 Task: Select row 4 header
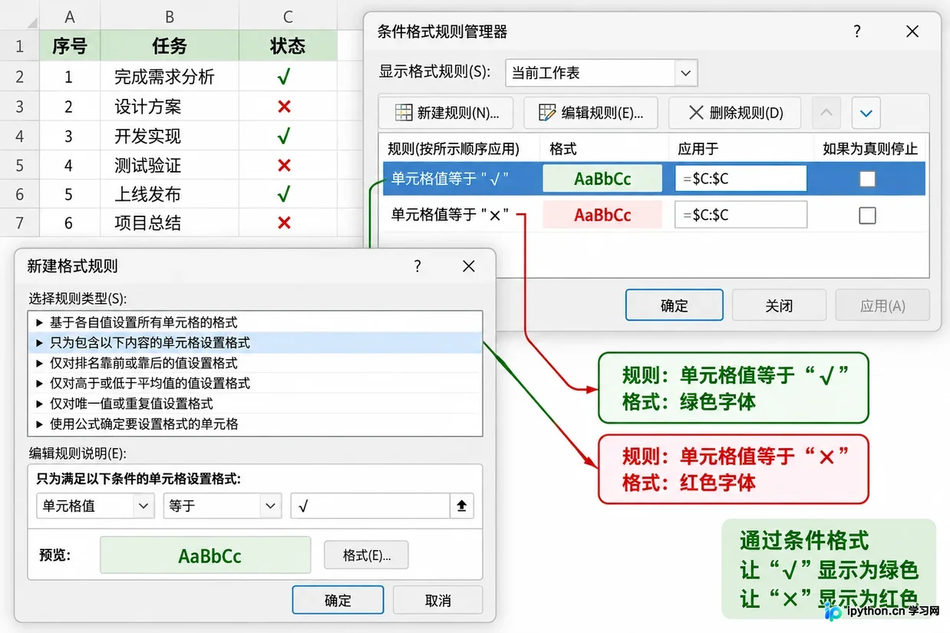(x=19, y=136)
